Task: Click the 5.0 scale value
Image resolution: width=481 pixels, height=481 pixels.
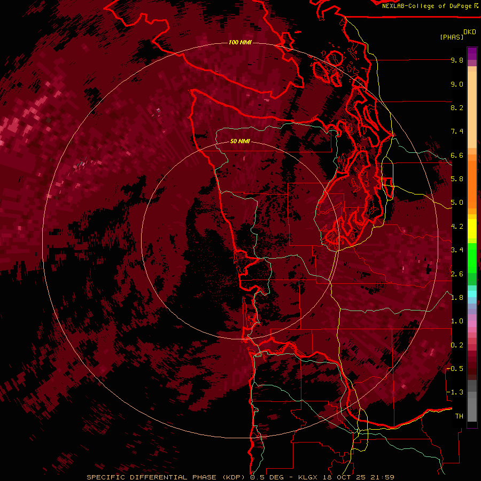Action: point(457,203)
